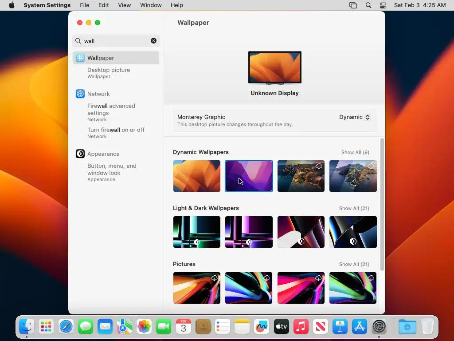Screen dimensions: 454x341
Task: Choose the green streaks picture wallpaper
Action: coord(353,288)
